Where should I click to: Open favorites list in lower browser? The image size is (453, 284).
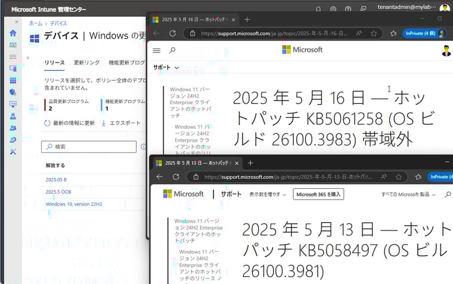tap(418, 177)
